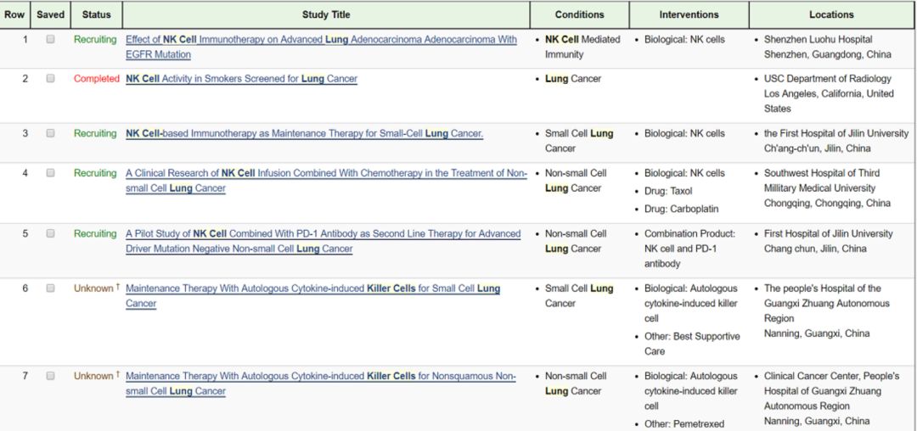The image size is (917, 431).
Task: Click the Unknown status footnote in row 6
Action: tap(117, 288)
